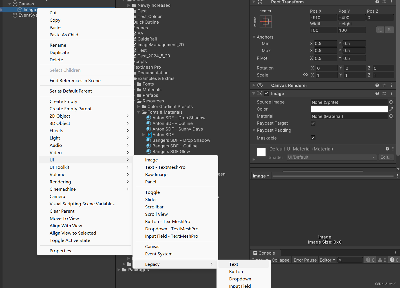Open Image component preset icon

pyautogui.click(x=384, y=93)
